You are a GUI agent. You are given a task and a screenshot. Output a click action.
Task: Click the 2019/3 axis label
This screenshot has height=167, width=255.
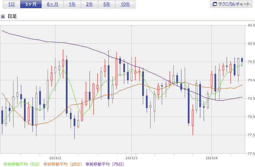(132, 158)
